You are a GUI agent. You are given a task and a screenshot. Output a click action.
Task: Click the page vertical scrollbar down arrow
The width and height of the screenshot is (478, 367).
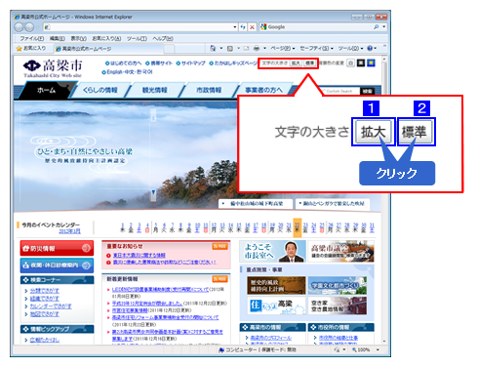coord(384,341)
